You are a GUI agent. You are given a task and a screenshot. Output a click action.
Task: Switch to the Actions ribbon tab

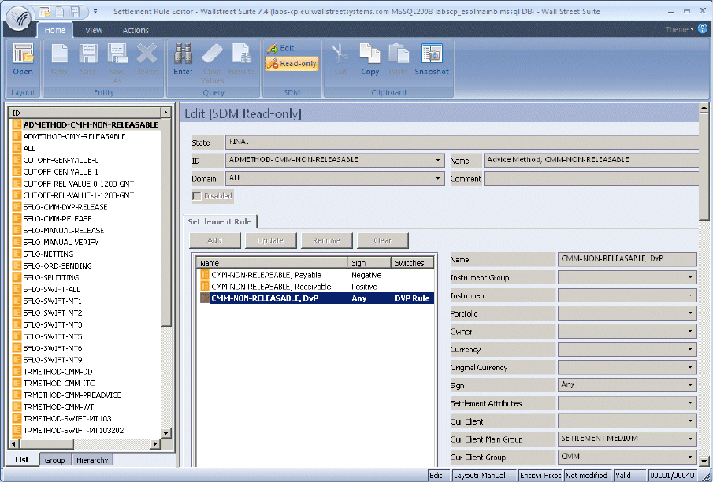point(136,30)
